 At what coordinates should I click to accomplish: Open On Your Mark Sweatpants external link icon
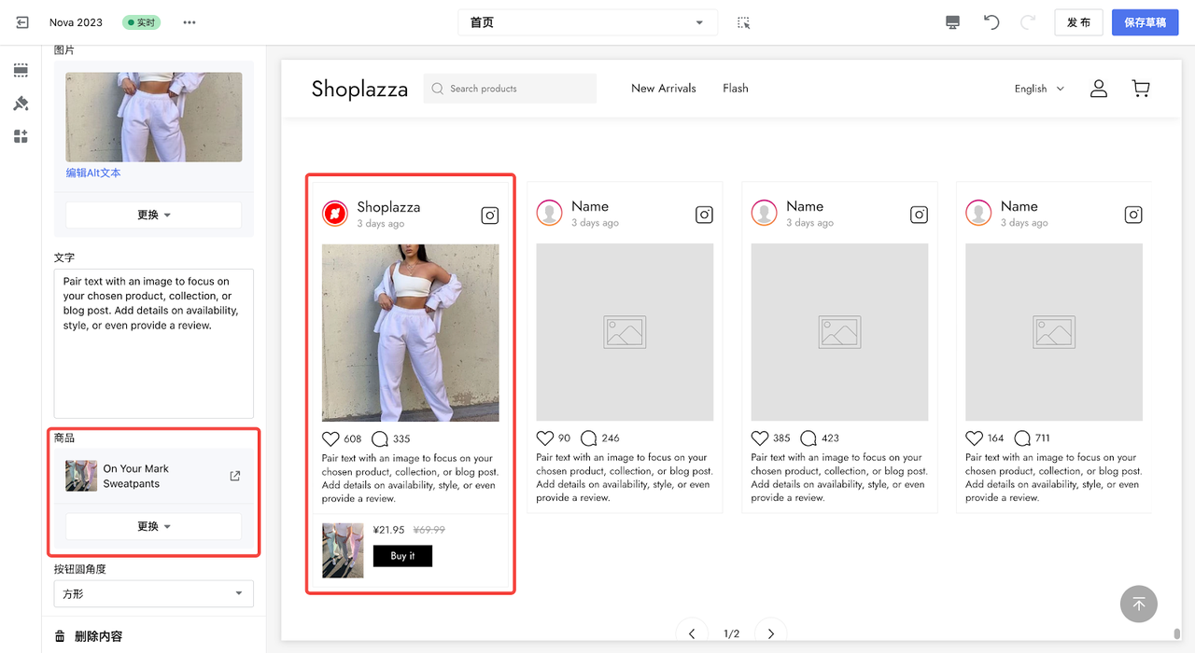235,476
